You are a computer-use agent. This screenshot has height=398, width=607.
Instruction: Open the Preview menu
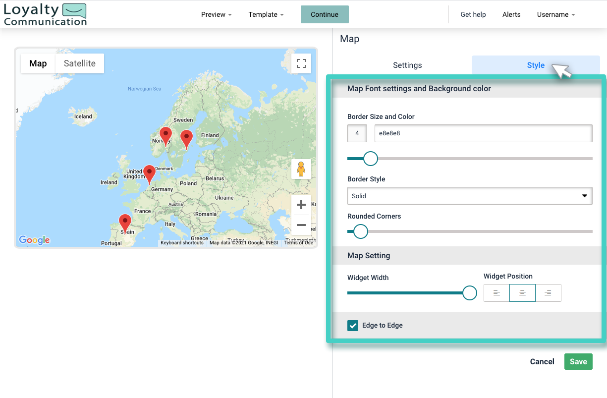point(216,14)
